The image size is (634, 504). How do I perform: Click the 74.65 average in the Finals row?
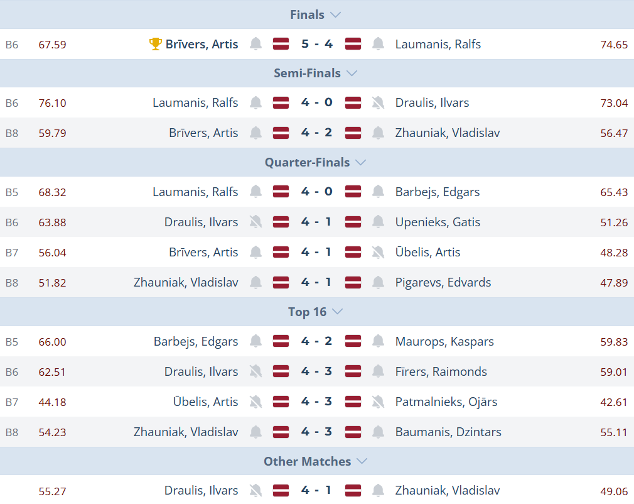pyautogui.click(x=614, y=44)
